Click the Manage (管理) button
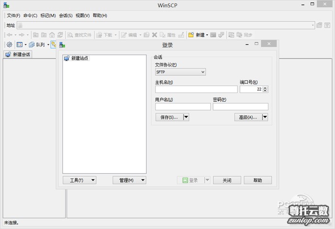 pyautogui.click(x=130, y=180)
